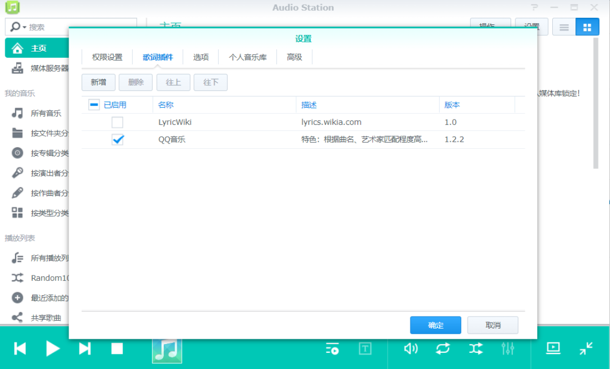Open the equalizer settings icon
Screen dimensions: 610x369
tap(508, 348)
